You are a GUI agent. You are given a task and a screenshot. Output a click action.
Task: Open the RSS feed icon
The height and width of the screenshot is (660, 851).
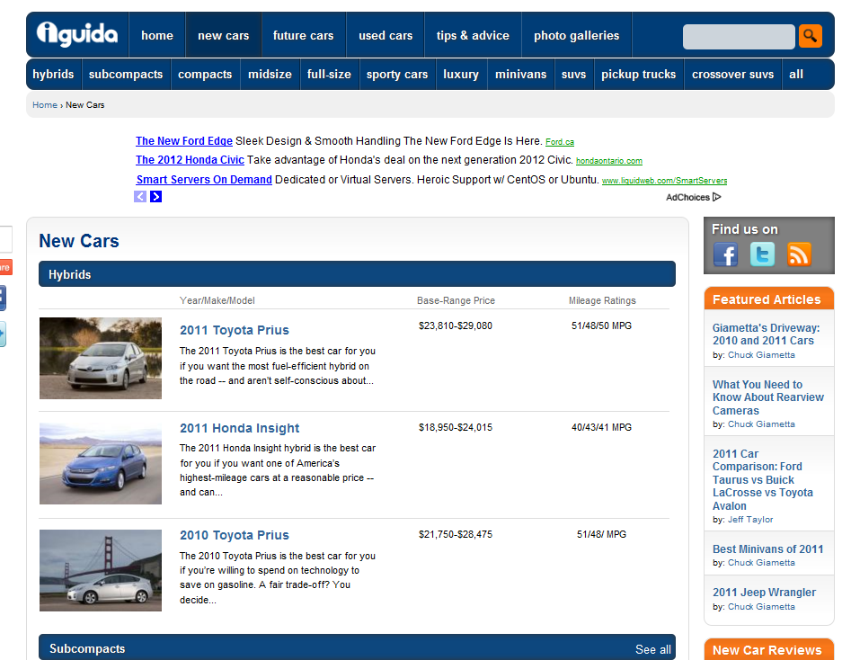point(798,254)
